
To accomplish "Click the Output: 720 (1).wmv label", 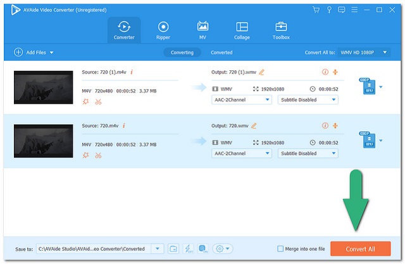I will 234,72.
